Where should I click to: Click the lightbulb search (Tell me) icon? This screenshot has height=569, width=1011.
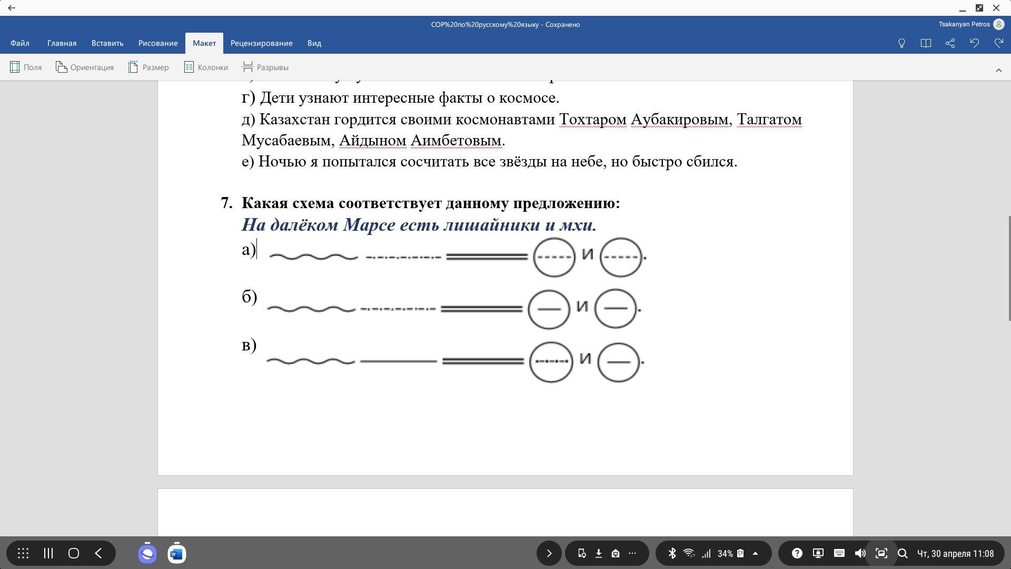click(x=901, y=43)
